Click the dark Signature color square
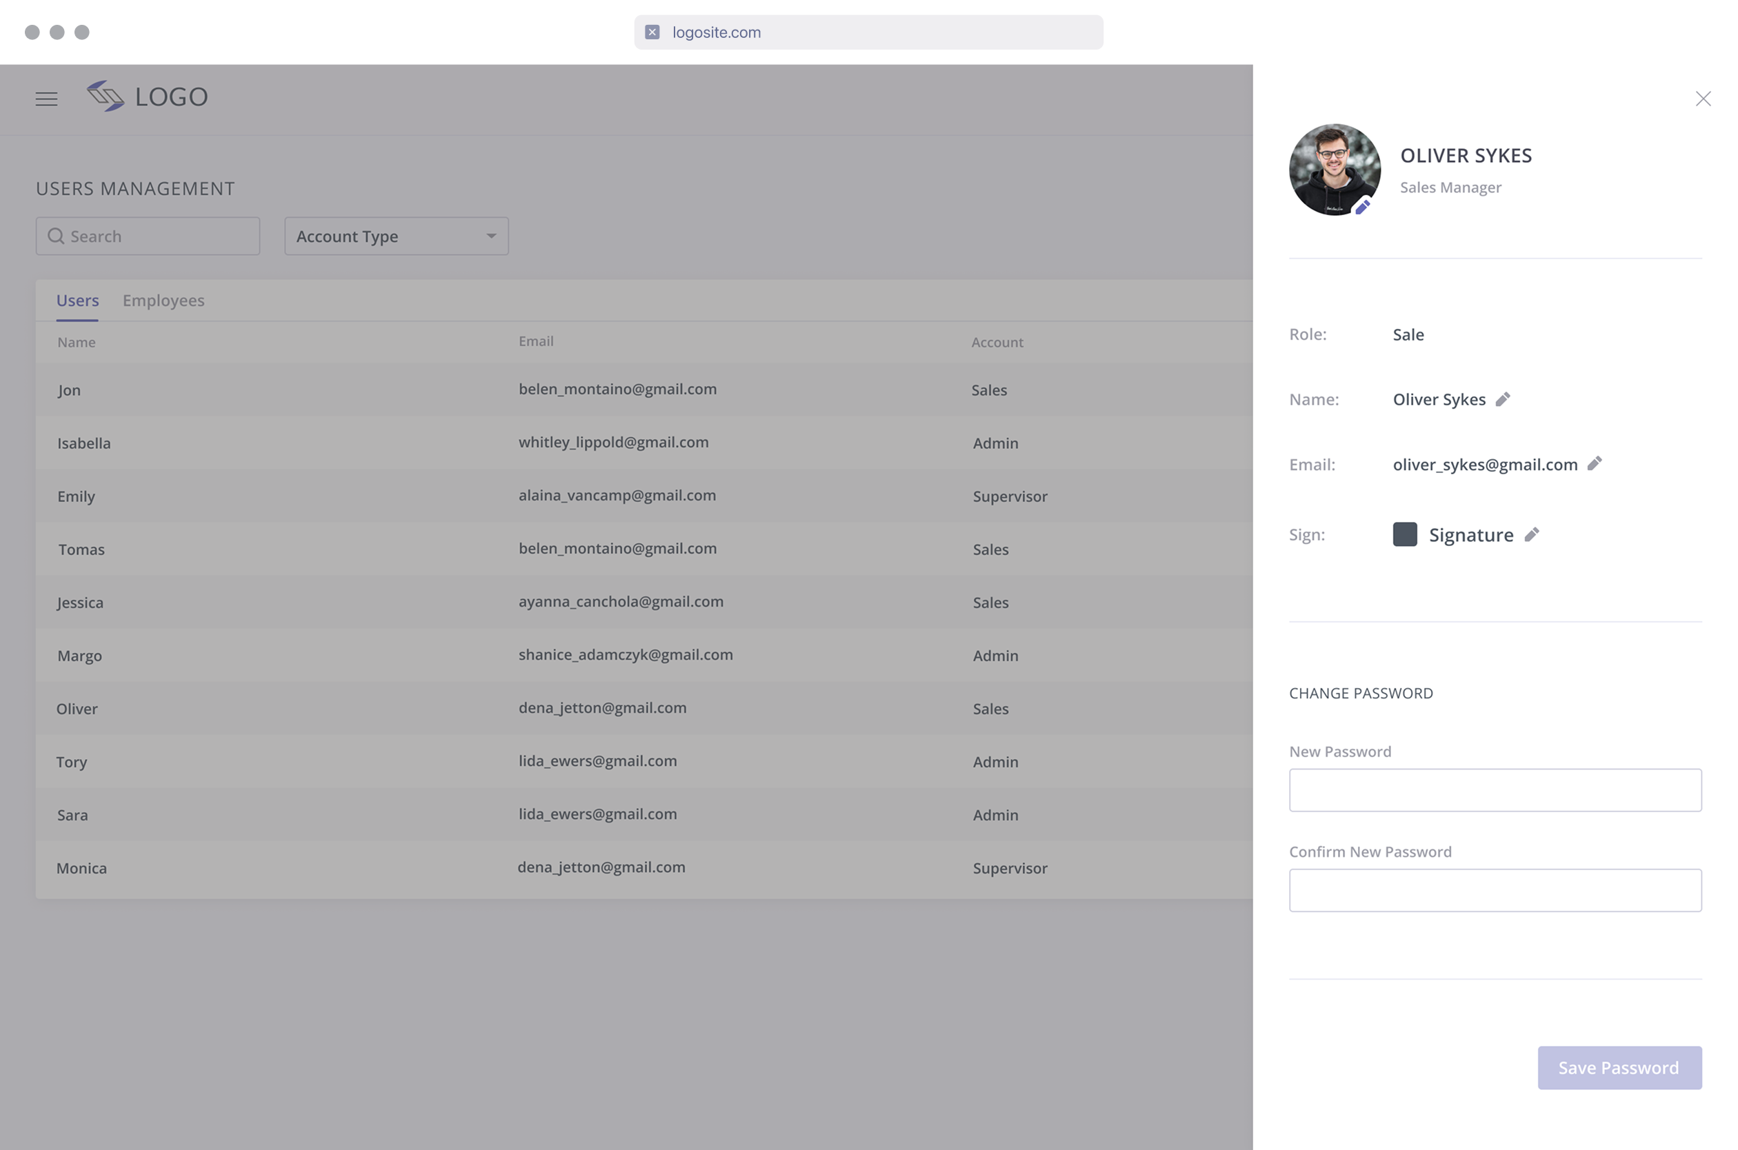This screenshot has height=1150, width=1738. click(1404, 534)
